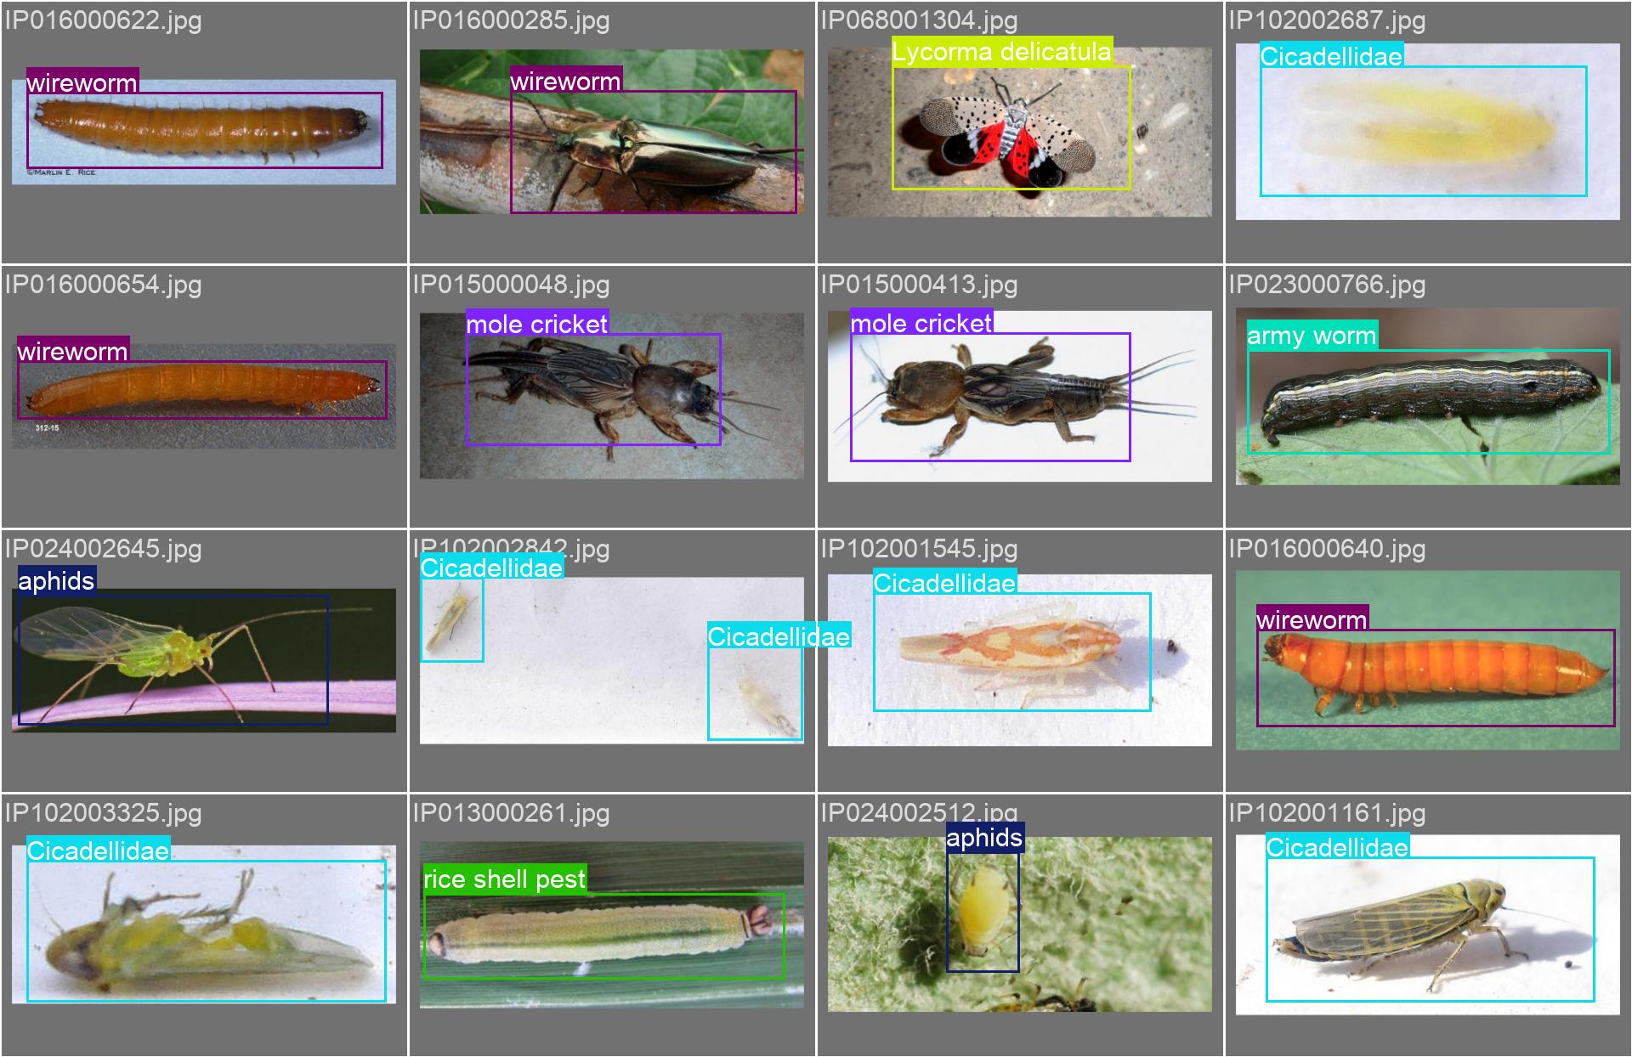Click the wireworm label in IP016000654.jpg
The height and width of the screenshot is (1057, 1632).
(73, 350)
